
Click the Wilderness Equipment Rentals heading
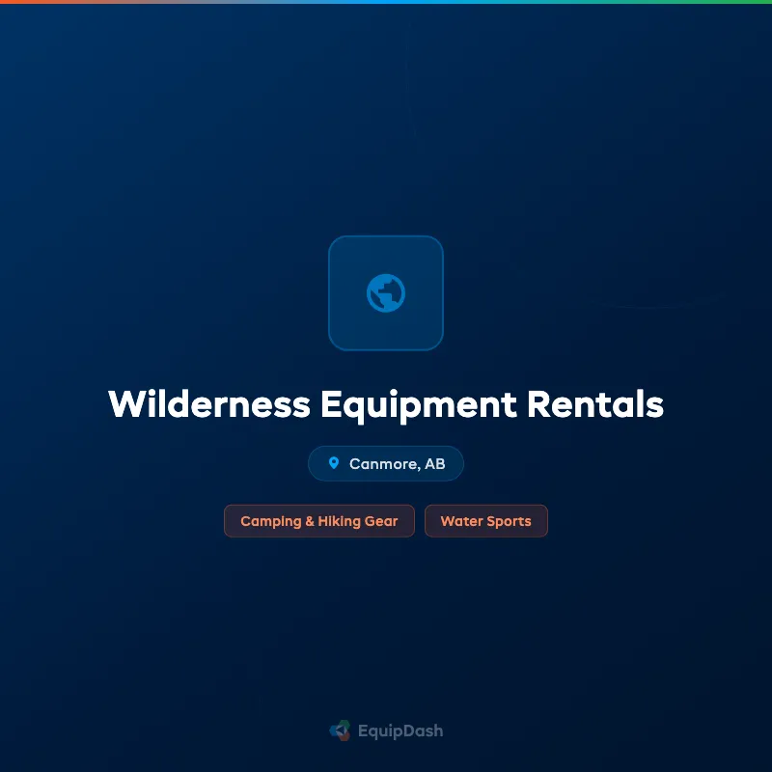click(x=386, y=405)
